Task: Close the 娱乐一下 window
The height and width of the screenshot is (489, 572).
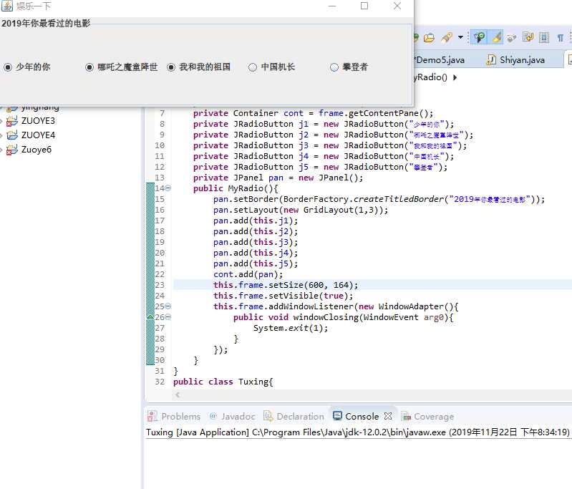Action: click(397, 6)
